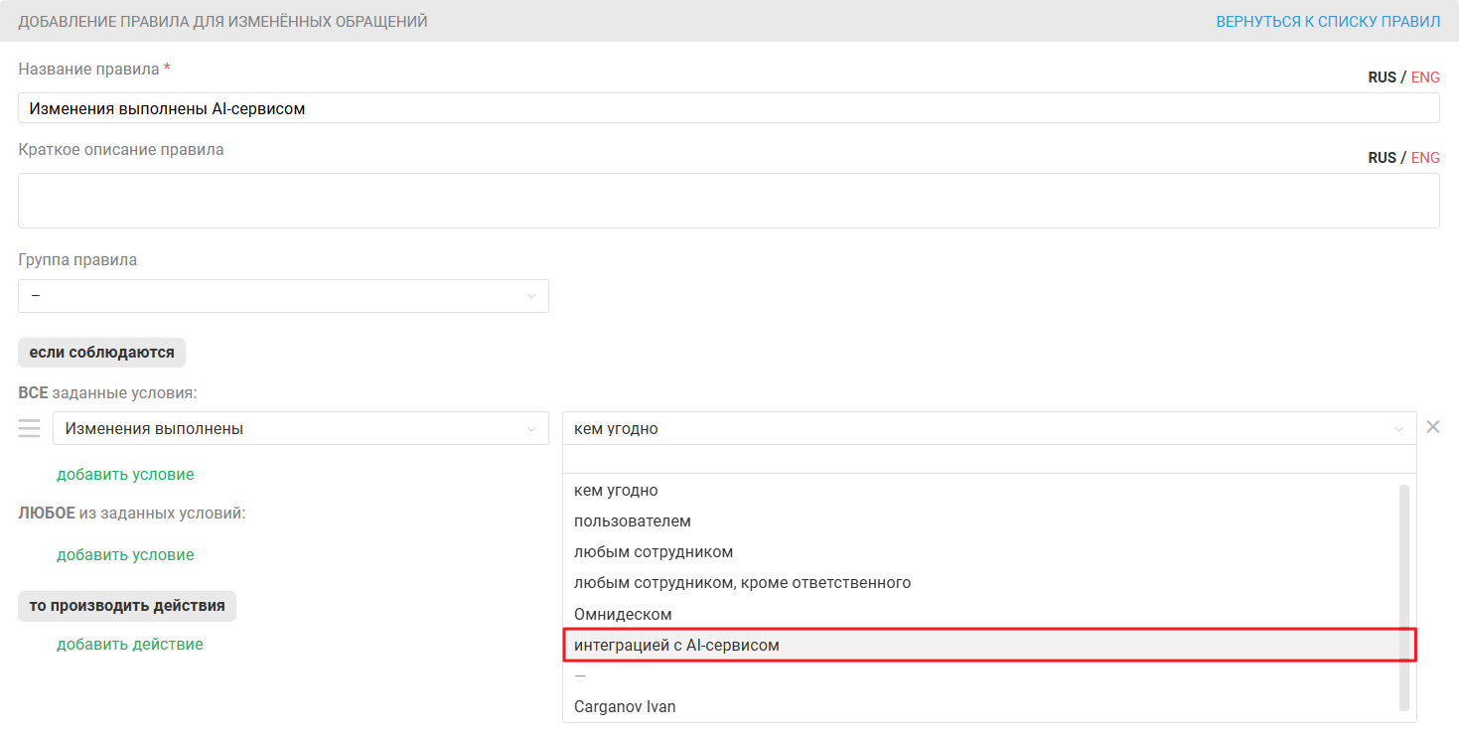Focus the Название правила input field
This screenshot has width=1459, height=741.
[728, 108]
